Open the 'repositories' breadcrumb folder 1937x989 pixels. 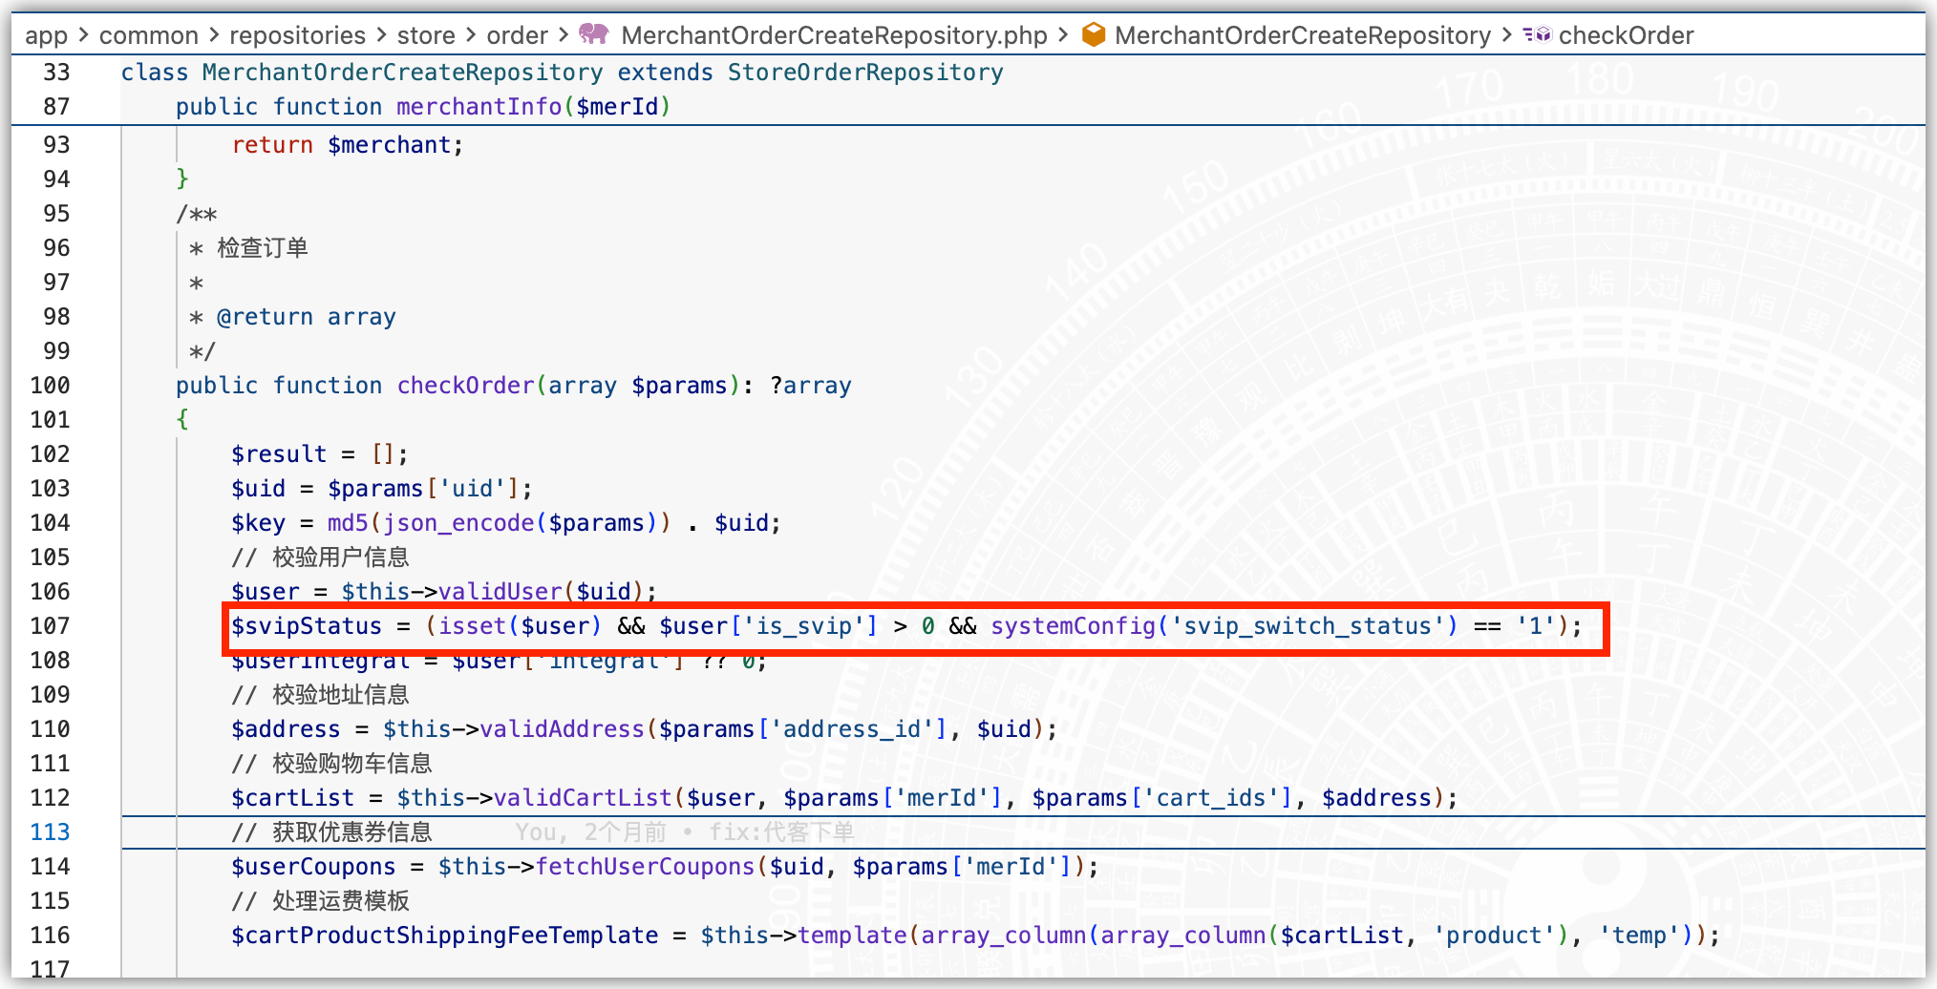(298, 35)
